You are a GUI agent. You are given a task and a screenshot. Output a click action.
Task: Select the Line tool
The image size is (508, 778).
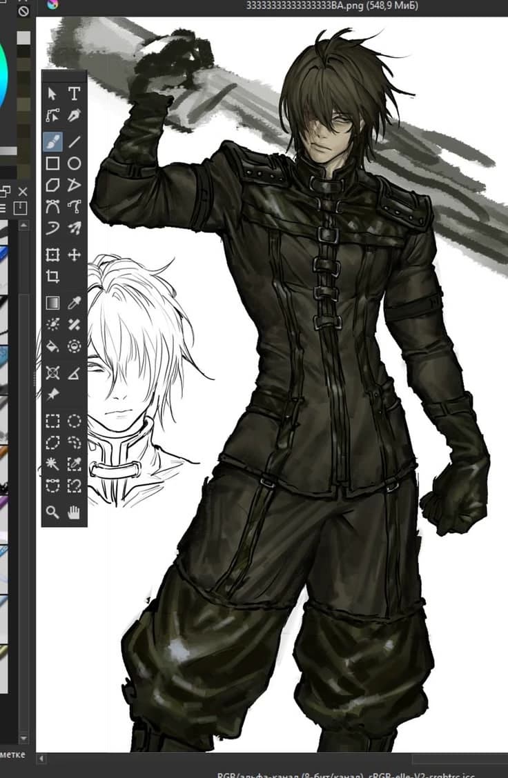(x=74, y=142)
